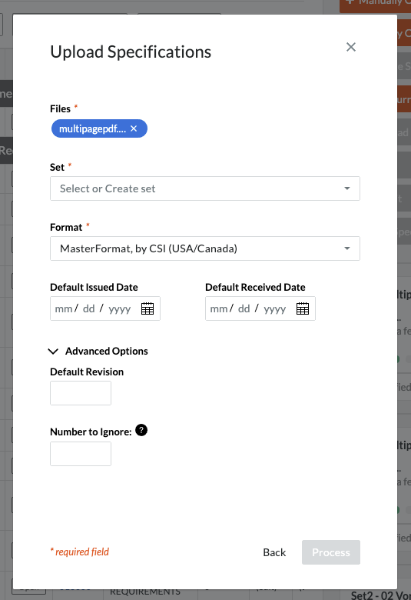The image size is (411, 600).
Task: Click the Process button
Action: point(330,552)
